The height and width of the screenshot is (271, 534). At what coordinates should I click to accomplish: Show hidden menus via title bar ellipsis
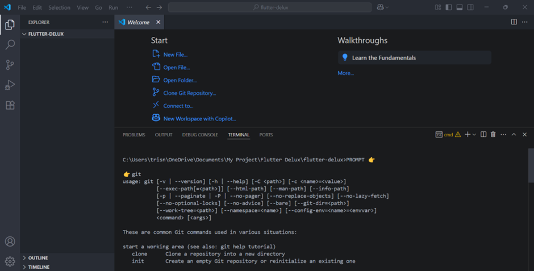[129, 7]
